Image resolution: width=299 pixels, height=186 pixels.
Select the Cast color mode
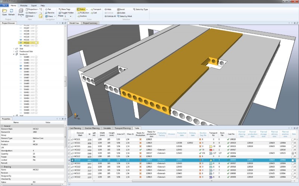click(x=94, y=13)
